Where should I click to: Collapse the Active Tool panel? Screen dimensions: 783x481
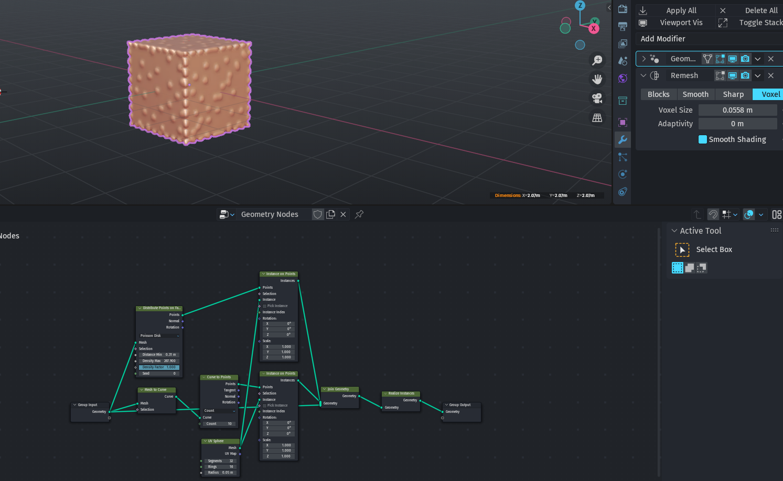(x=674, y=231)
